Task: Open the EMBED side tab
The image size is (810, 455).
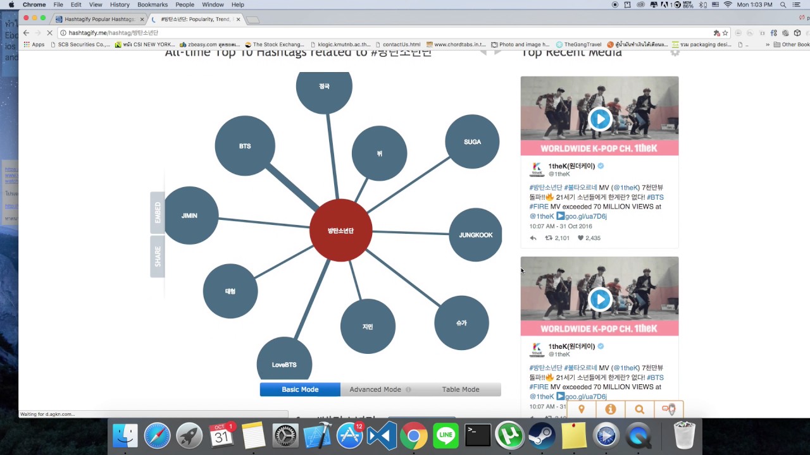Action: (x=158, y=212)
